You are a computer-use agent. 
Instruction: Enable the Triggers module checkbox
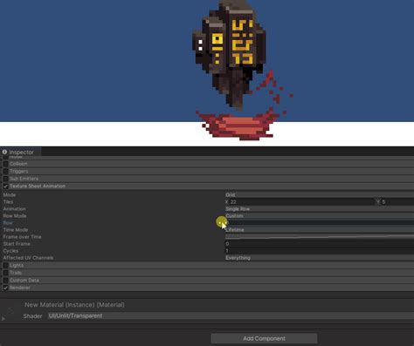tap(5, 172)
